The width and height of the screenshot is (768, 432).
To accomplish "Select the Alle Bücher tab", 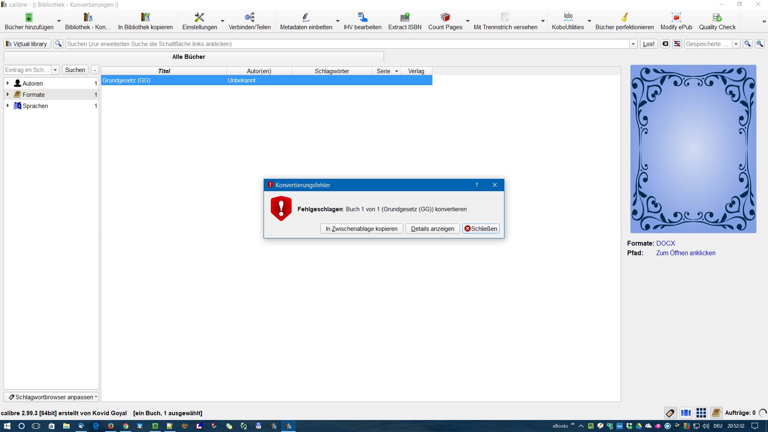I will tap(189, 57).
